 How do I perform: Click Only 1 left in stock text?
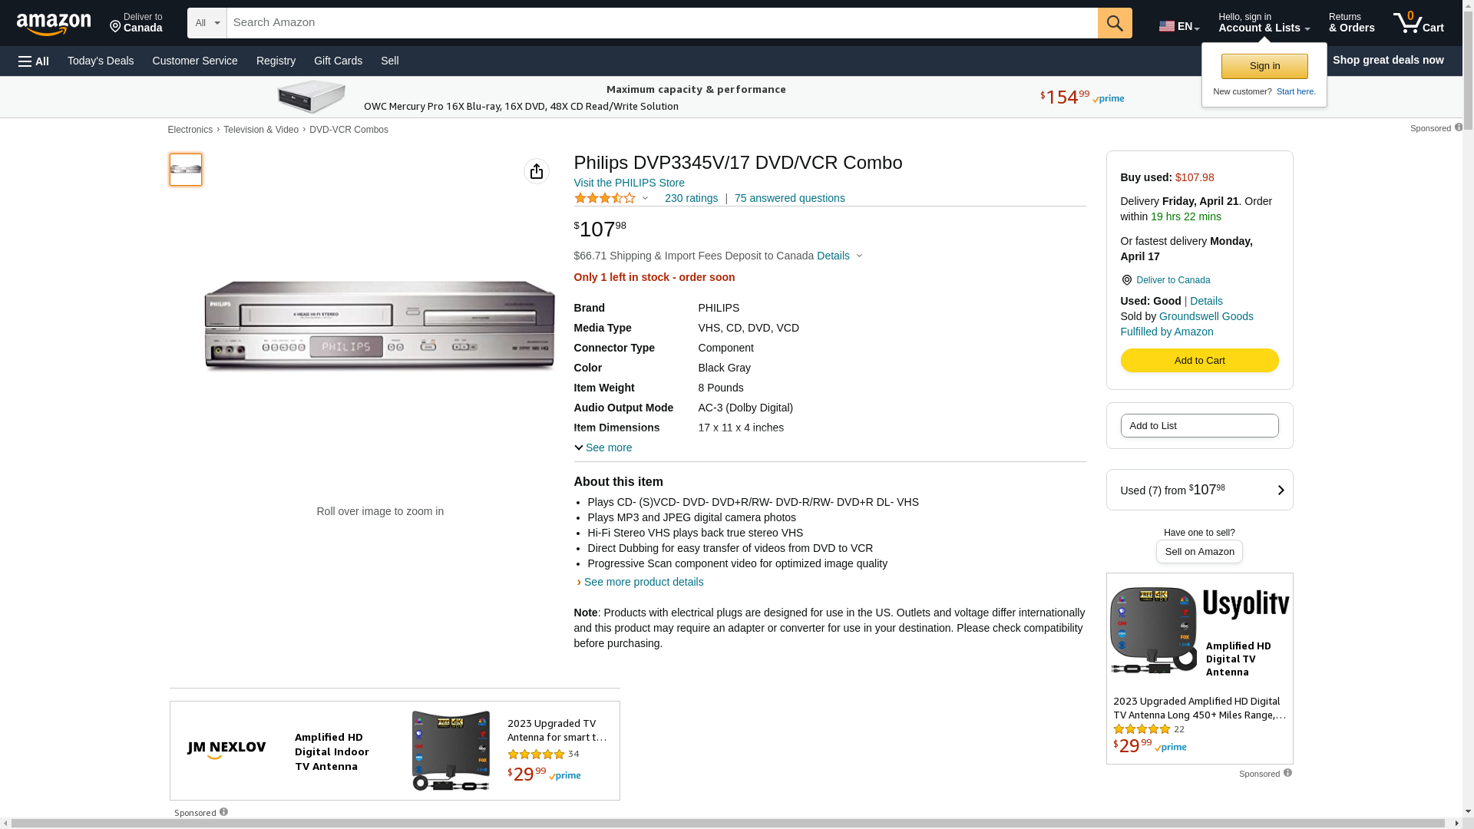click(x=654, y=277)
